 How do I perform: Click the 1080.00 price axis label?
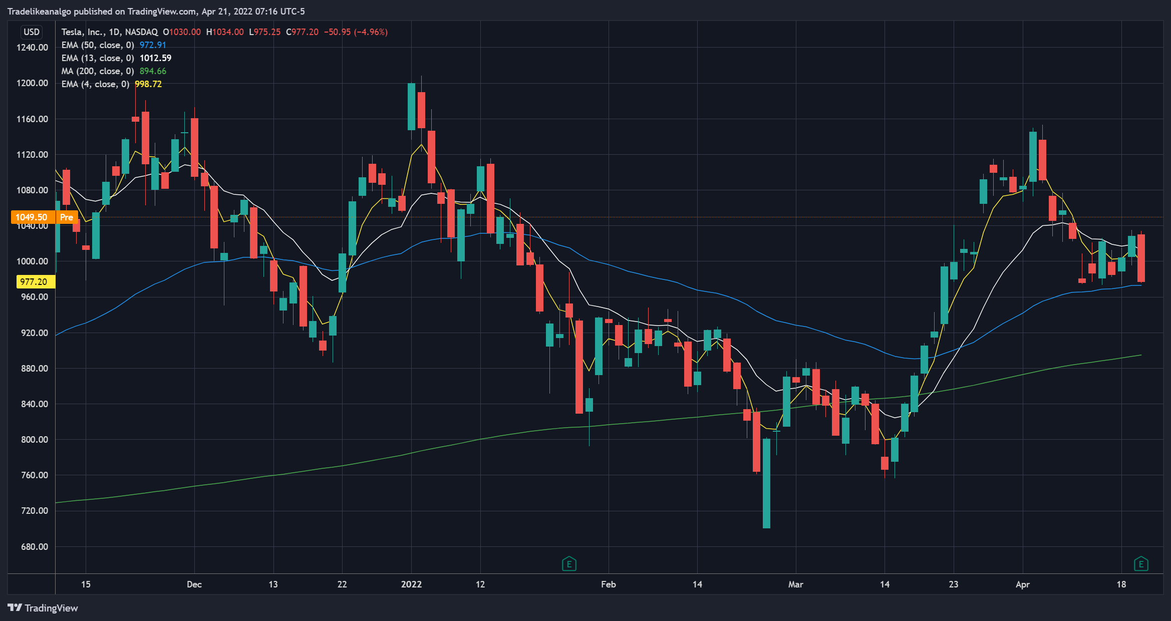coord(32,190)
